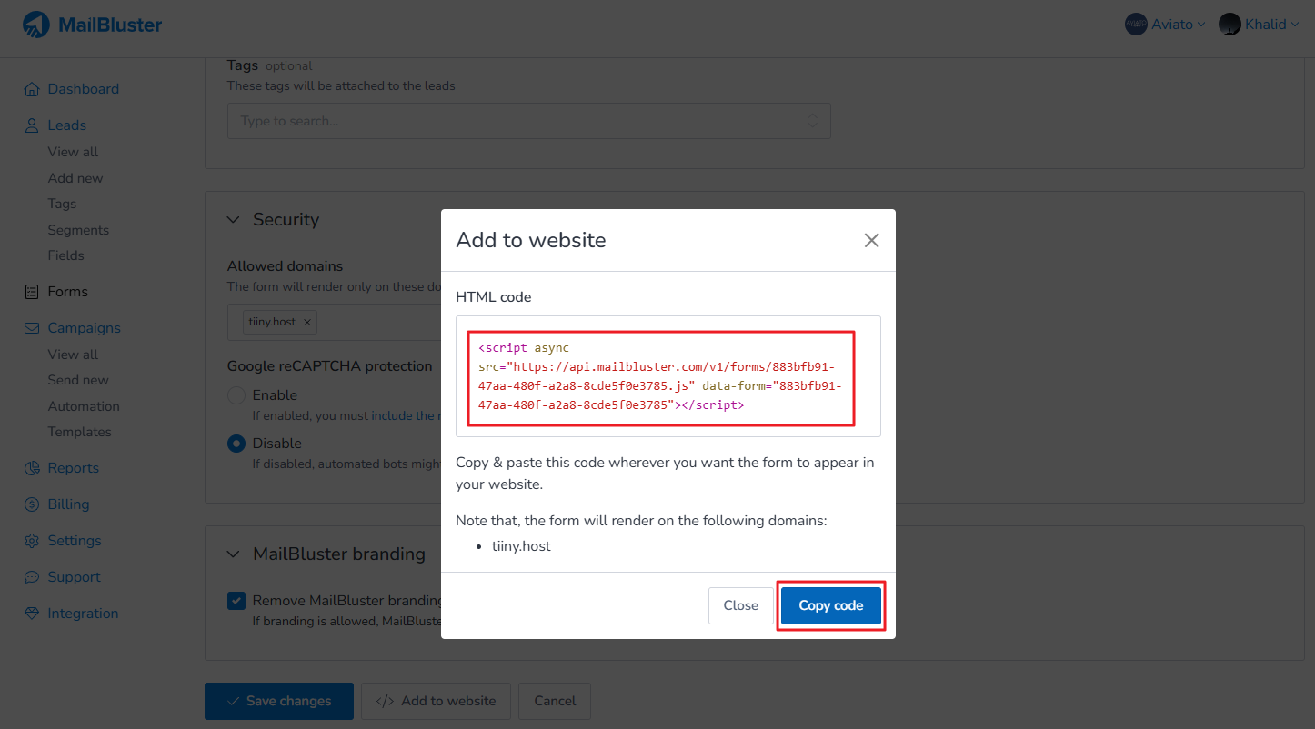Open the Aviato brand dropdown
This screenshot has height=729, width=1315.
[x=1165, y=25]
